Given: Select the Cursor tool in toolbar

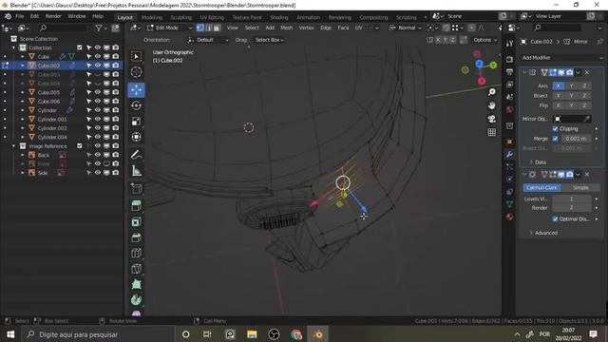Looking at the screenshot, I should (x=136, y=72).
